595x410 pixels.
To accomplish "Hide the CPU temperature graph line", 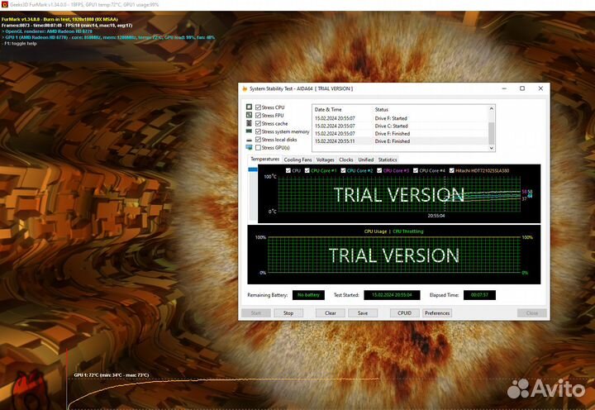I will 288,170.
